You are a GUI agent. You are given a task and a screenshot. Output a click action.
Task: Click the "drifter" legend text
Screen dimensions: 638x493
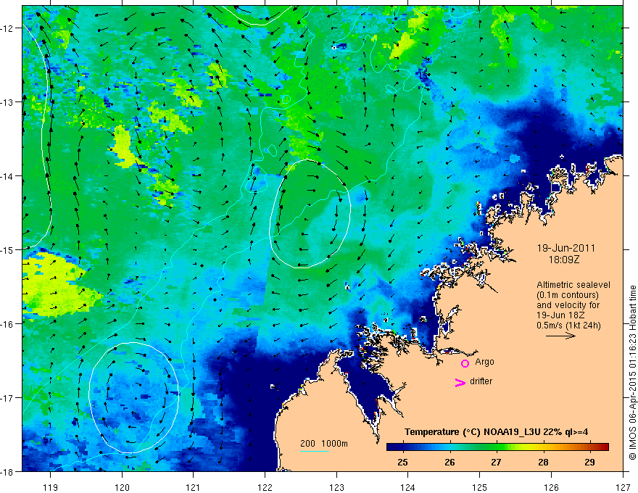(x=481, y=381)
